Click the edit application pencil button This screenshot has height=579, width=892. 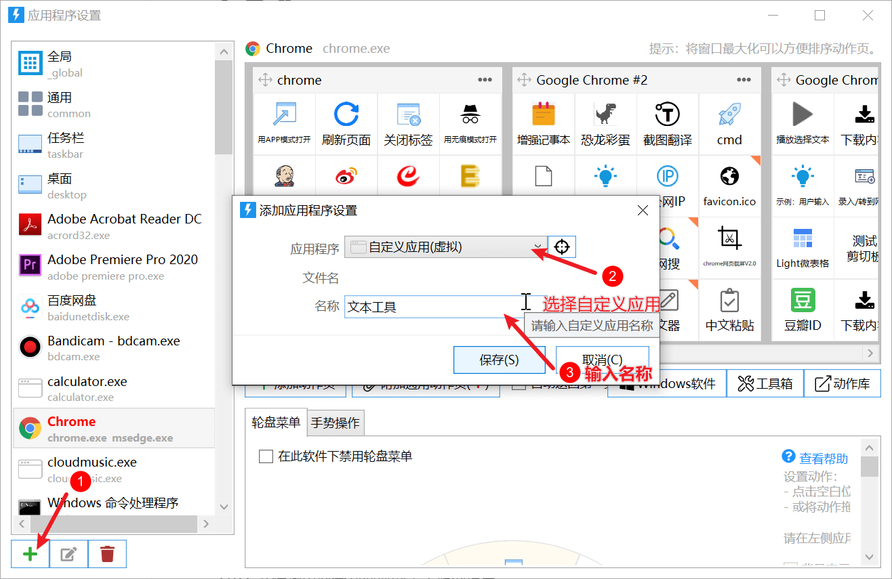tap(68, 554)
